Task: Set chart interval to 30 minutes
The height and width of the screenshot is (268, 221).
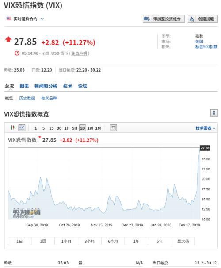Action: pyautogui.click(x=59, y=128)
